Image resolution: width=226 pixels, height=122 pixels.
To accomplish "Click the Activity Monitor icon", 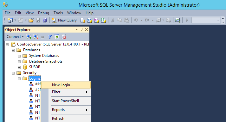I will point(178,20).
